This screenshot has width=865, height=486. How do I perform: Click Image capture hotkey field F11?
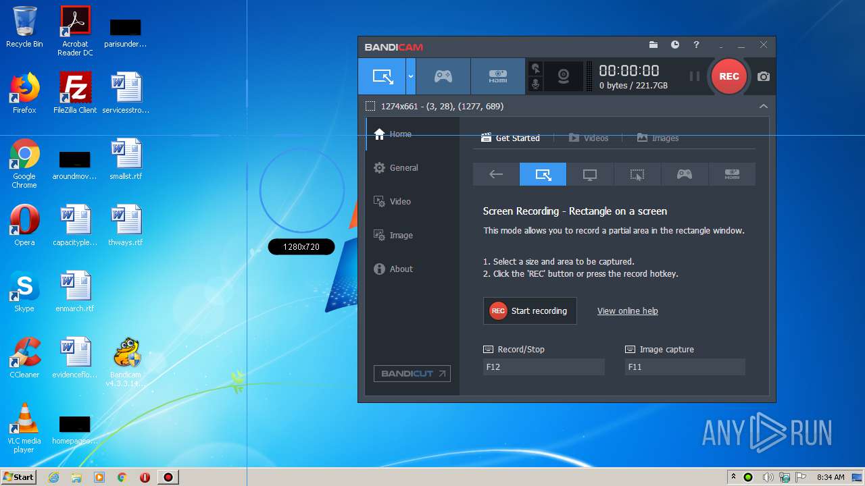click(x=685, y=367)
